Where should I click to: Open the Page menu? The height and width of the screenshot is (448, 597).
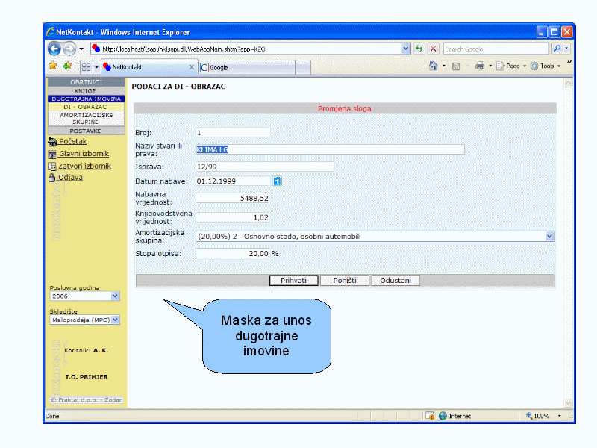click(x=511, y=66)
